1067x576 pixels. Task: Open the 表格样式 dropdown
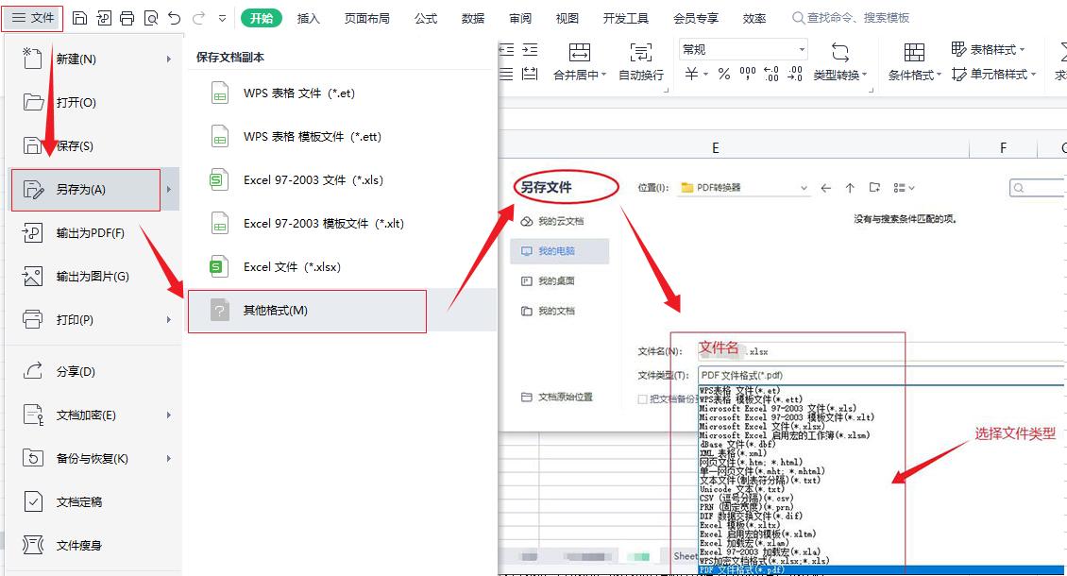tap(988, 50)
